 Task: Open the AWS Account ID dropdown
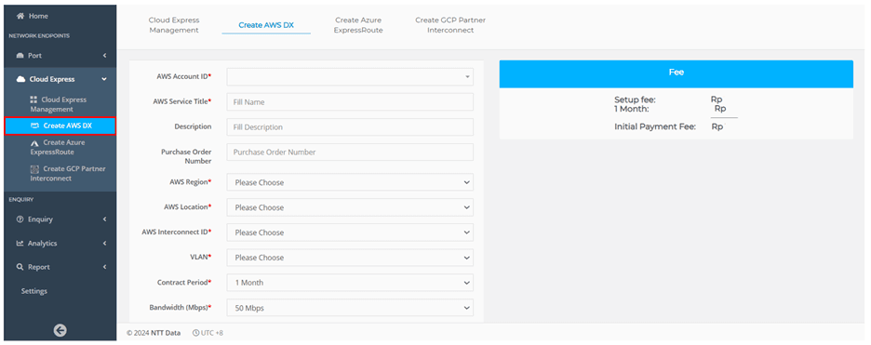coord(350,76)
